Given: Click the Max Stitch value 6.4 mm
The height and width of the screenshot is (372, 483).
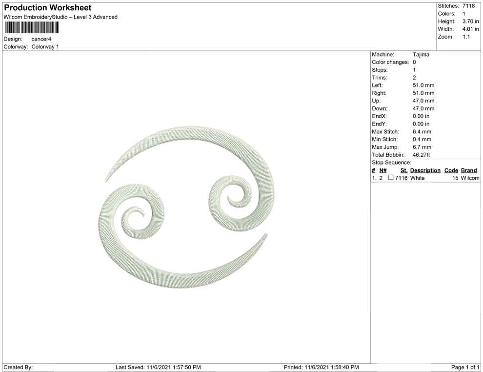Looking at the screenshot, I should 422,132.
